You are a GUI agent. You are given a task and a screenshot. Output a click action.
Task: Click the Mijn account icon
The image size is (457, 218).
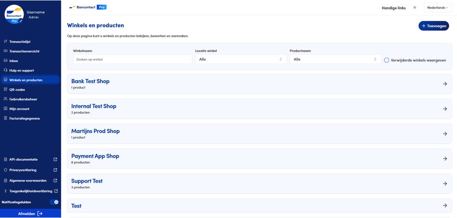pos(5,109)
